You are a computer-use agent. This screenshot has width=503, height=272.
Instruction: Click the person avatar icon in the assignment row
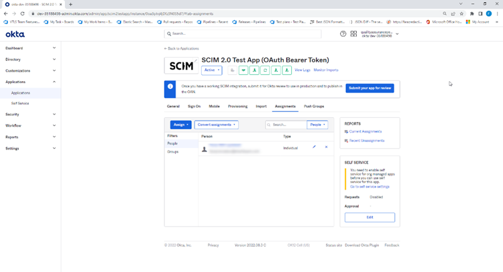point(205,149)
